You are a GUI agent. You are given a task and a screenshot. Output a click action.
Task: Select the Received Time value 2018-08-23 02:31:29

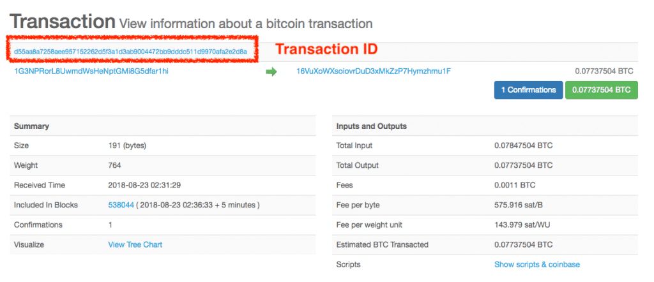pos(145,185)
